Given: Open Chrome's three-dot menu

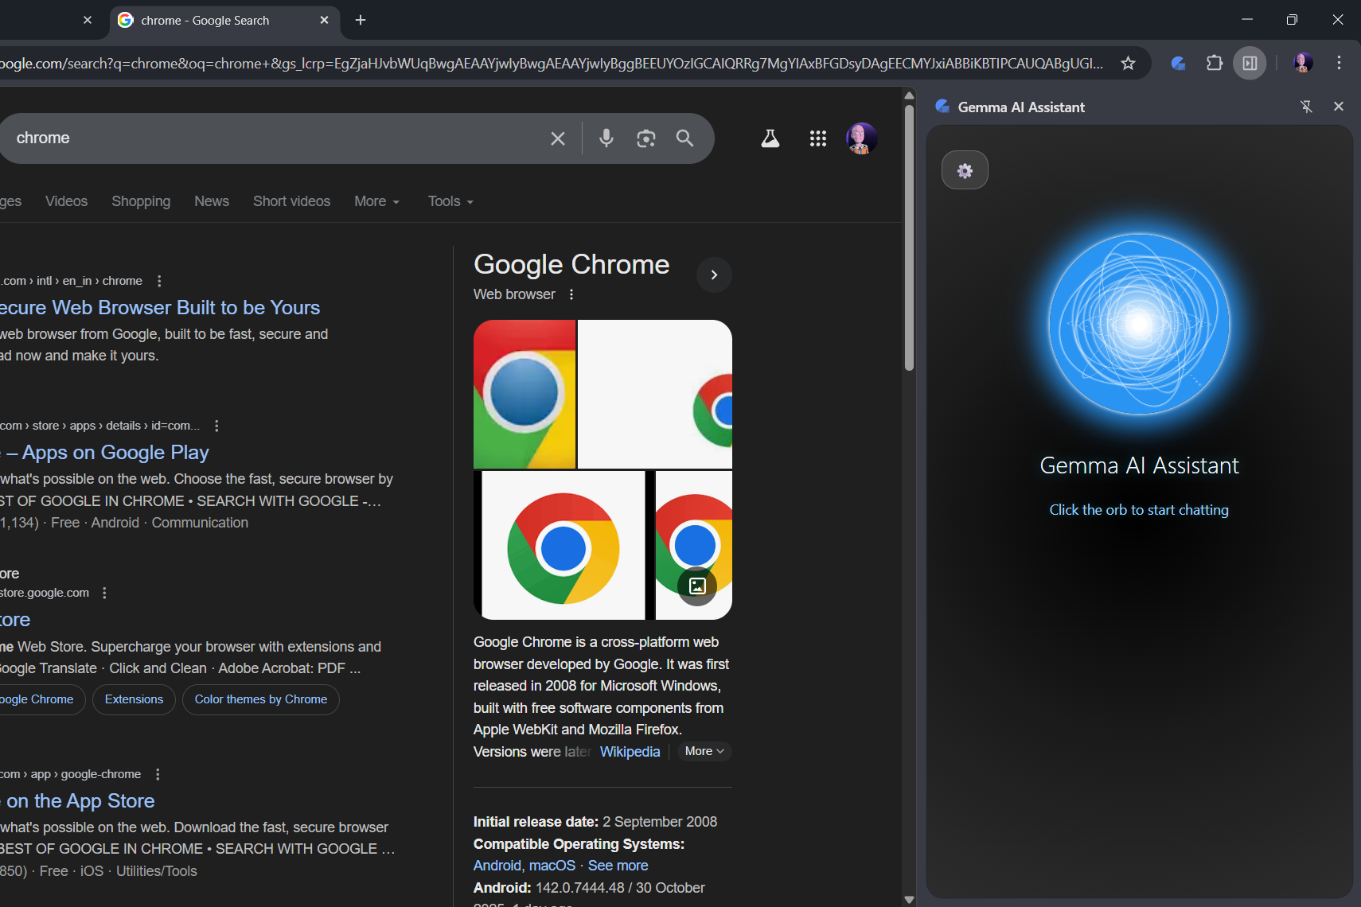Looking at the screenshot, I should (1340, 63).
